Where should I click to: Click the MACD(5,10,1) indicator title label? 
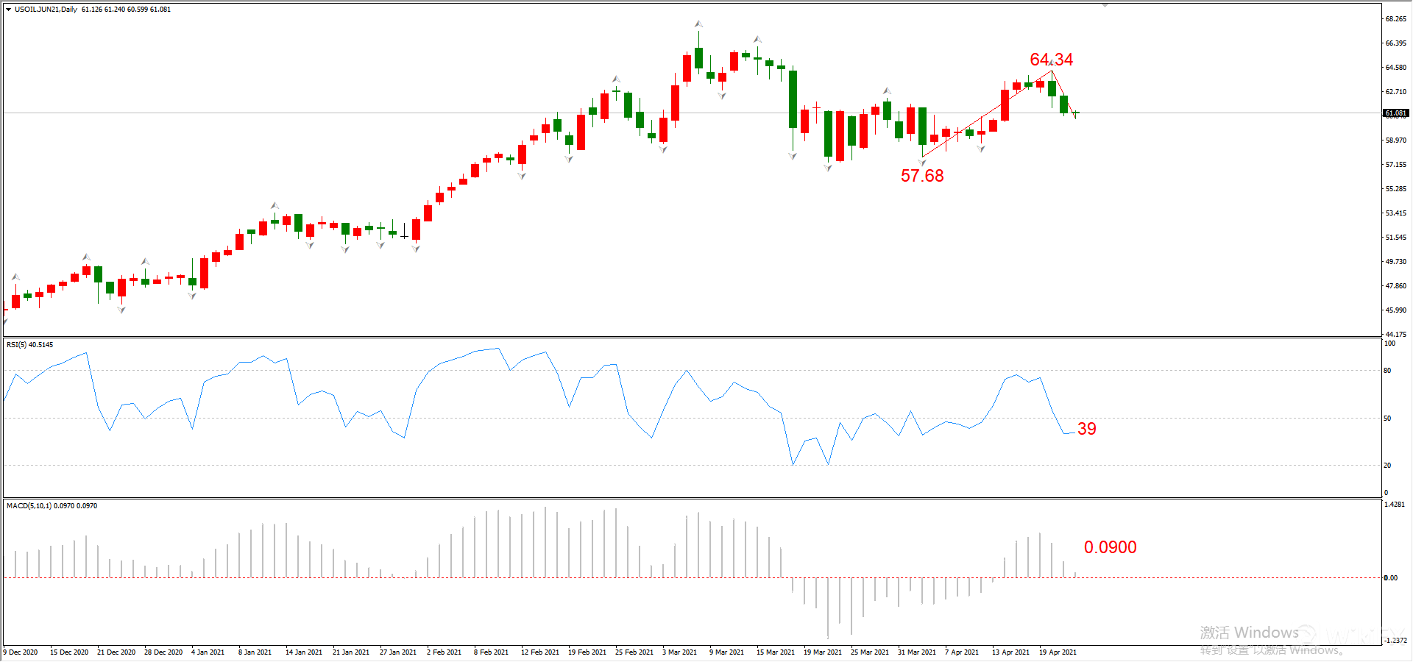(52, 506)
